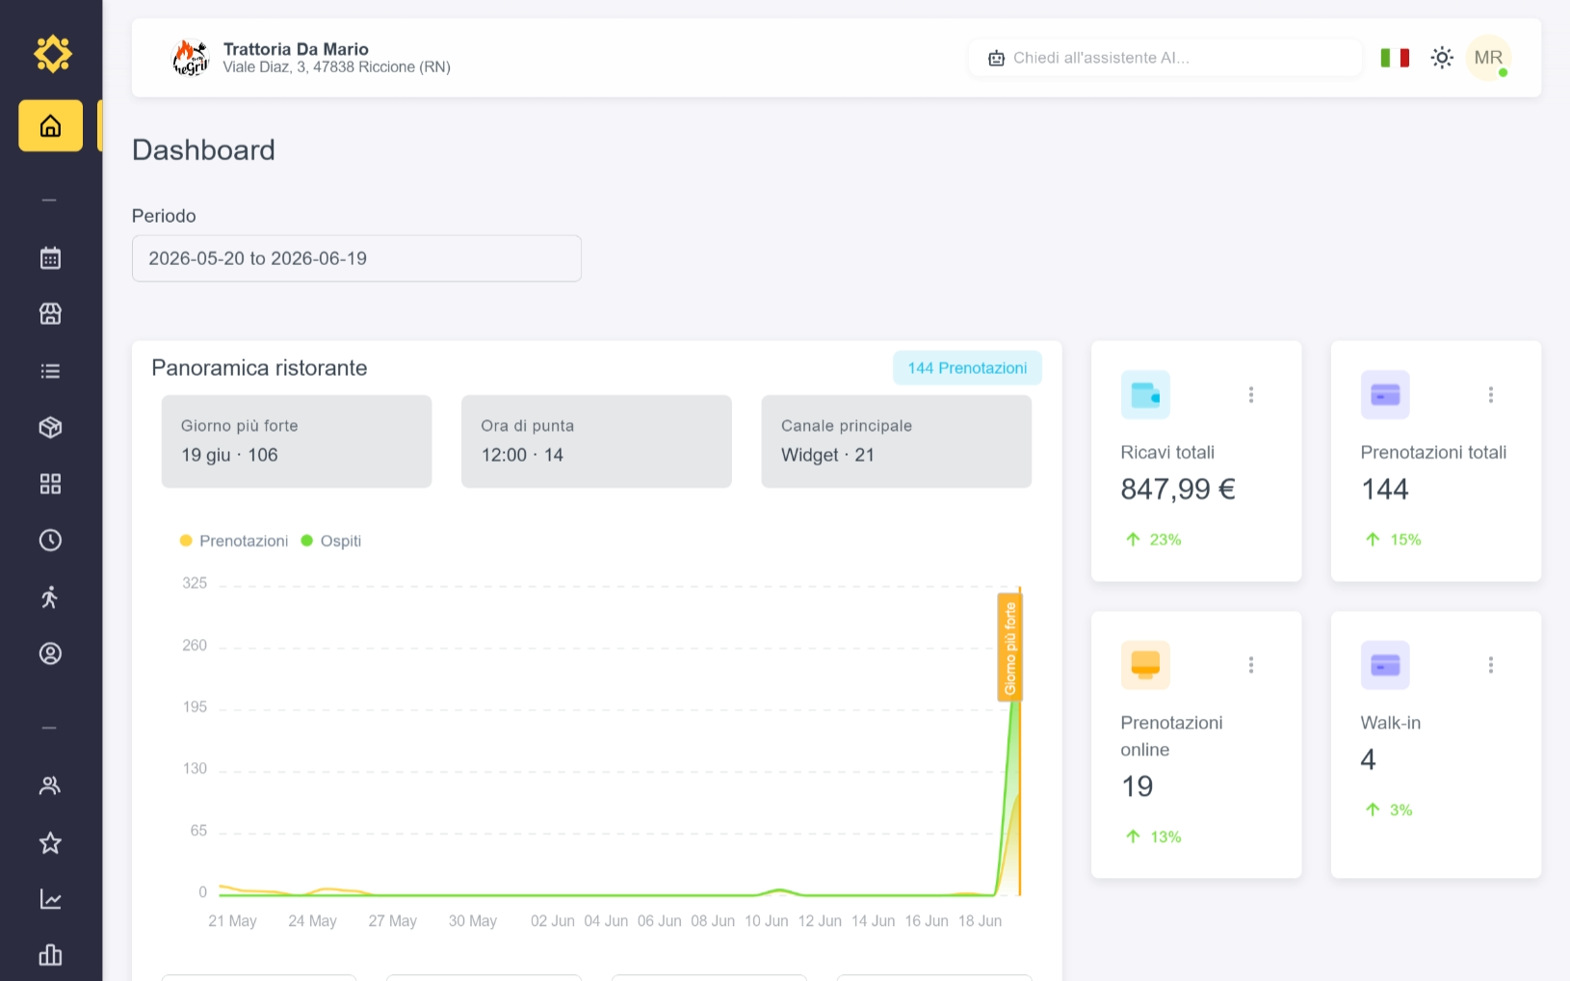
Task: Toggle Prenotazioni series in chart legend
Action: pyautogui.click(x=234, y=541)
